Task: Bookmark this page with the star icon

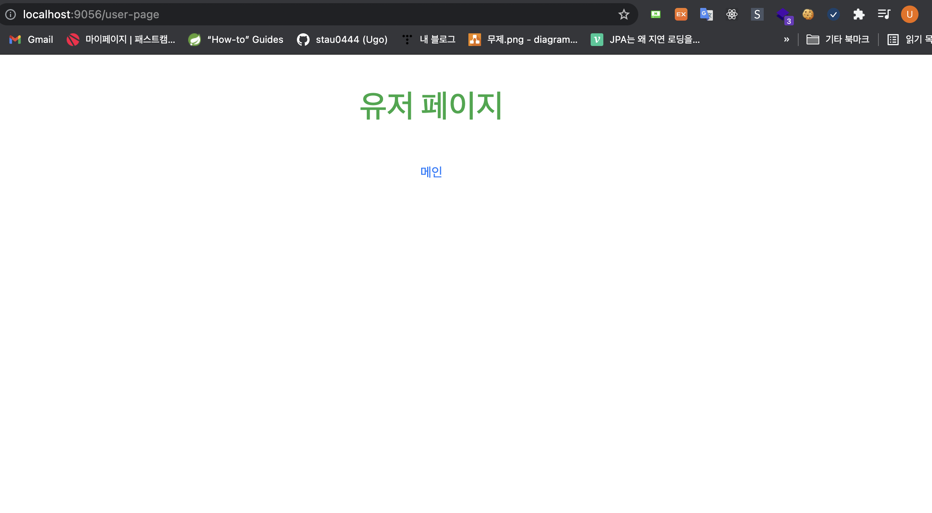Action: [x=624, y=15]
